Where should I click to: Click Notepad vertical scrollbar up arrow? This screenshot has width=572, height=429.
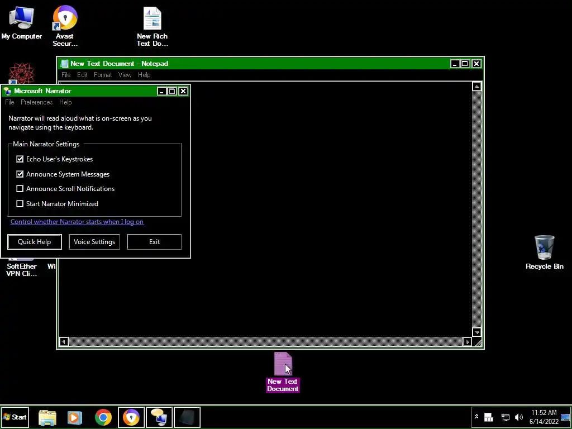pos(477,87)
